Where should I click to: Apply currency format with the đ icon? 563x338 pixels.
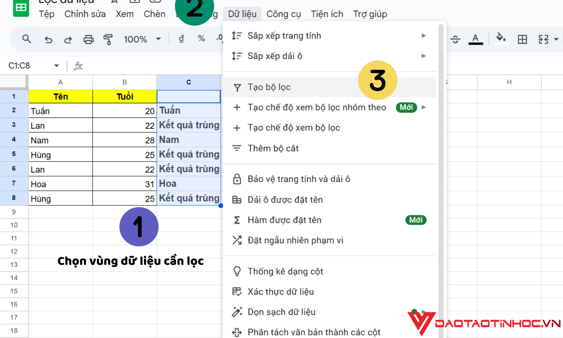pyautogui.click(x=181, y=39)
